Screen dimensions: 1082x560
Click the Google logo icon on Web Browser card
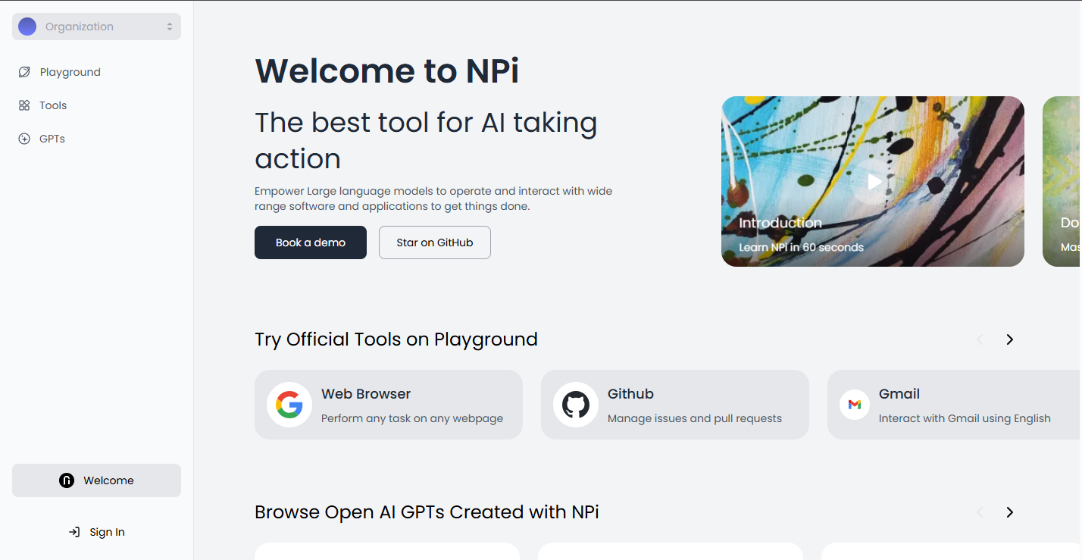pyautogui.click(x=289, y=405)
